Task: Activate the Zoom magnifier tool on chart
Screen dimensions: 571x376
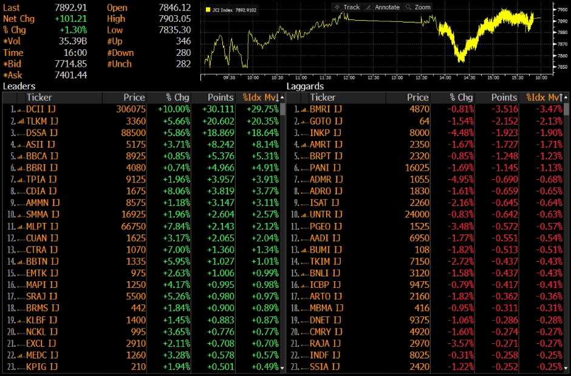Action: pyautogui.click(x=418, y=7)
